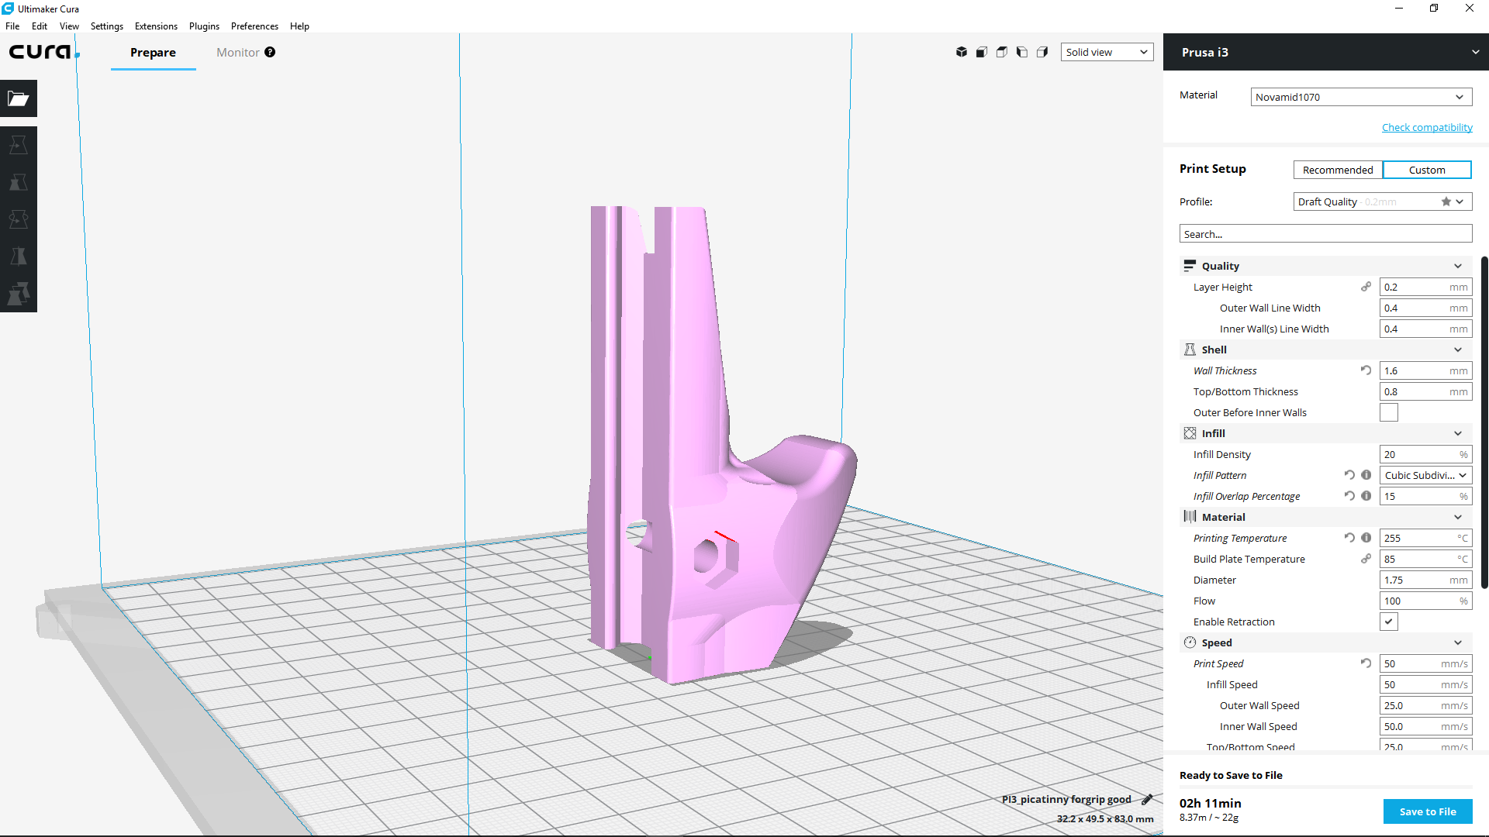The width and height of the screenshot is (1489, 837).
Task: Open the Novamid1070 material dropdown
Action: 1361,97
